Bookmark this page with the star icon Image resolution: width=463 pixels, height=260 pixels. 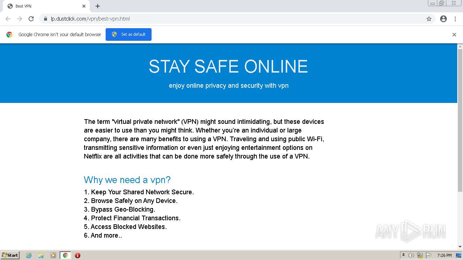tap(429, 19)
